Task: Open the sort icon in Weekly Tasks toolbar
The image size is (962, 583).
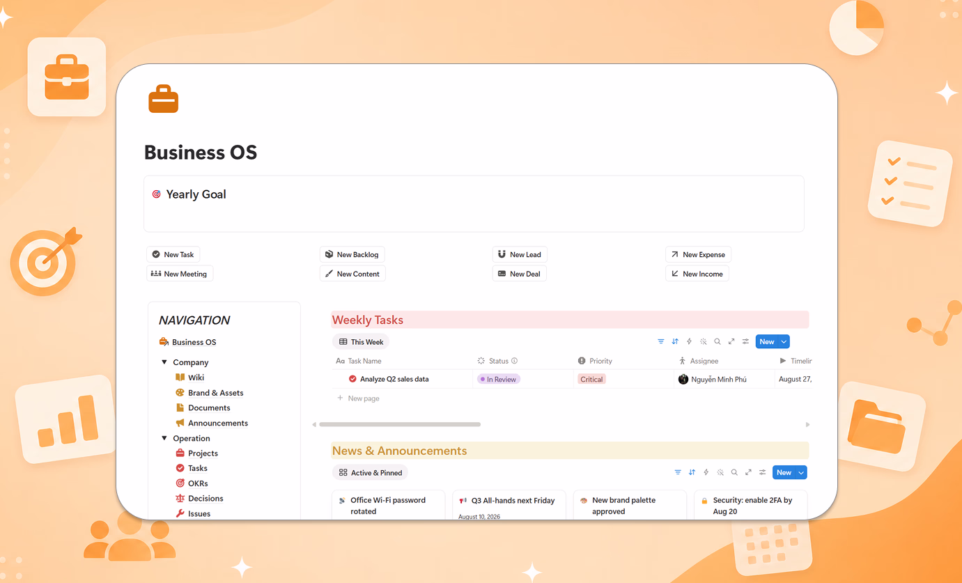Action: pos(675,341)
